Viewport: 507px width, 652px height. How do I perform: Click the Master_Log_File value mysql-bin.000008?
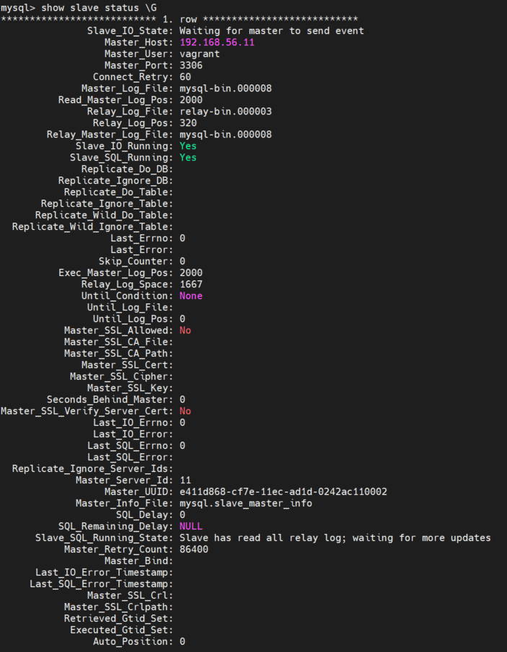coord(226,89)
